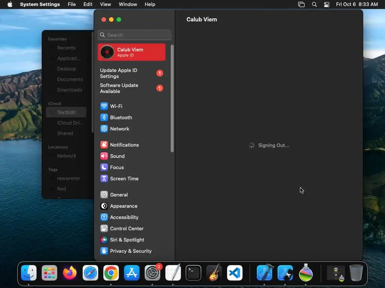
Task: Open the App Store from the Dock
Action: (132, 273)
